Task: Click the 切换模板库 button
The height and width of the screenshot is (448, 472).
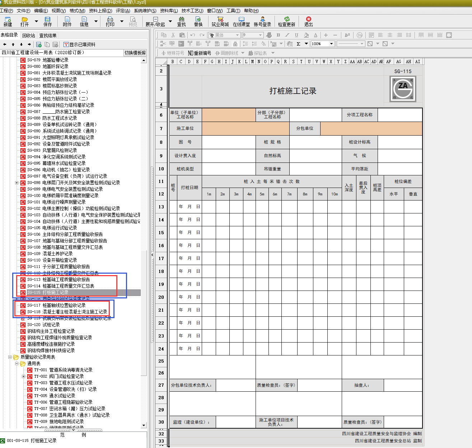Action: (135, 53)
